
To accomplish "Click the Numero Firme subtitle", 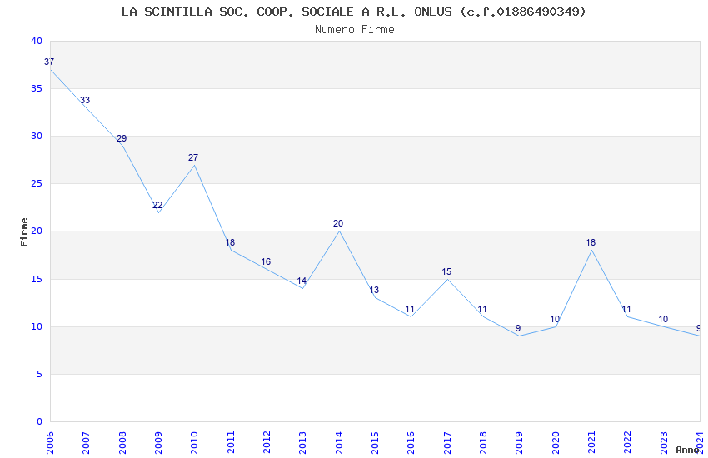I will pyautogui.click(x=354, y=29).
